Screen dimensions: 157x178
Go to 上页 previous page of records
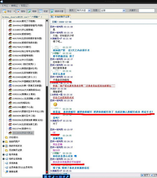pyautogui.click(x=154, y=175)
